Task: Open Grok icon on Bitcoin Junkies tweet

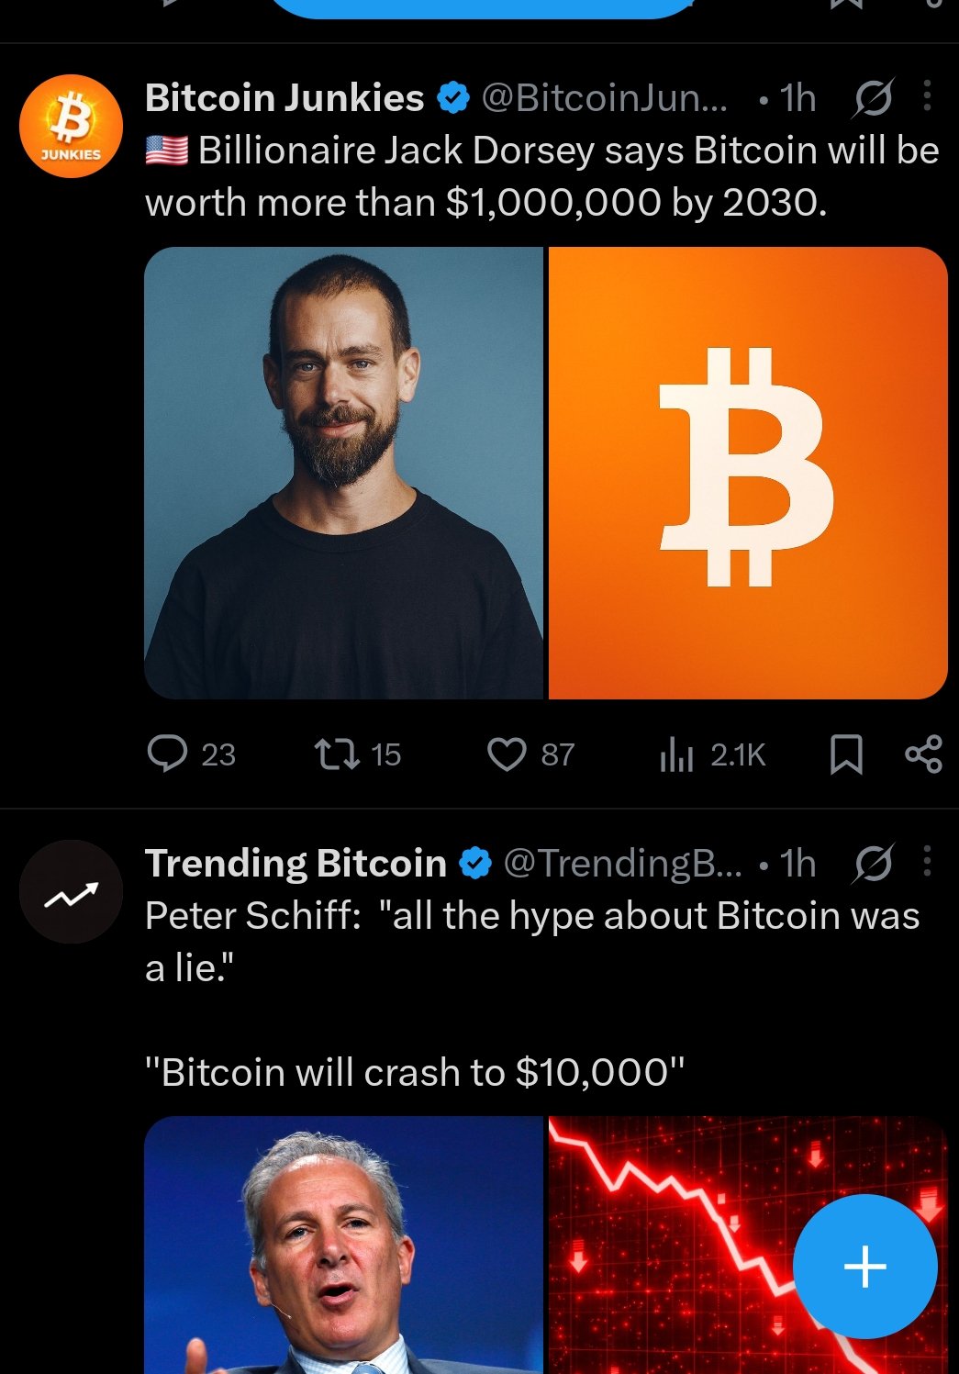Action: click(x=872, y=98)
